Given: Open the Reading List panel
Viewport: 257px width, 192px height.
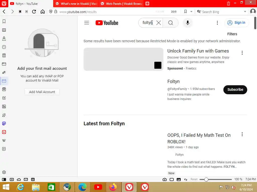Looking at the screenshot, I should click(4, 30).
